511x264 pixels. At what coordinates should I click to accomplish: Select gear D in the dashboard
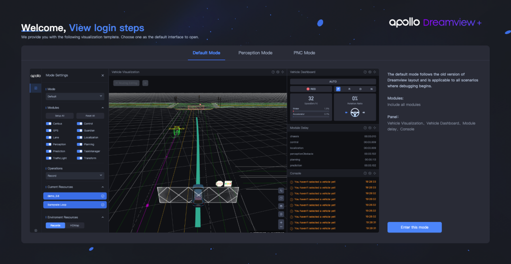point(360,89)
